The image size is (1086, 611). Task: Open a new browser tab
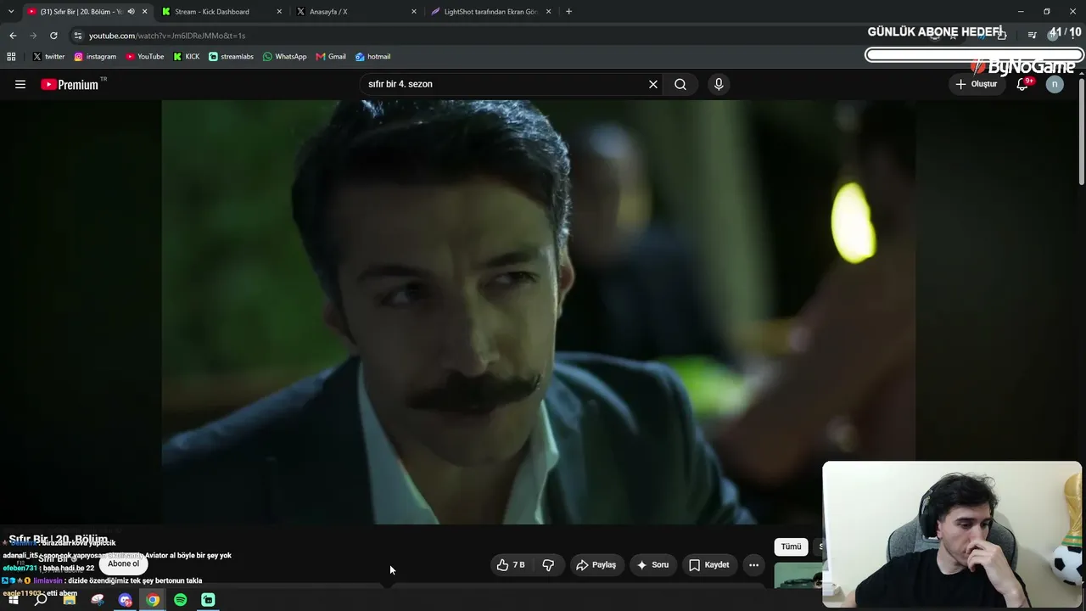(x=568, y=12)
